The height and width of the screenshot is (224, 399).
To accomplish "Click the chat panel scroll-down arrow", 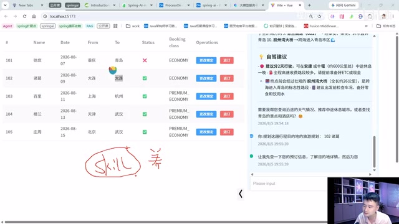I will point(374,170).
